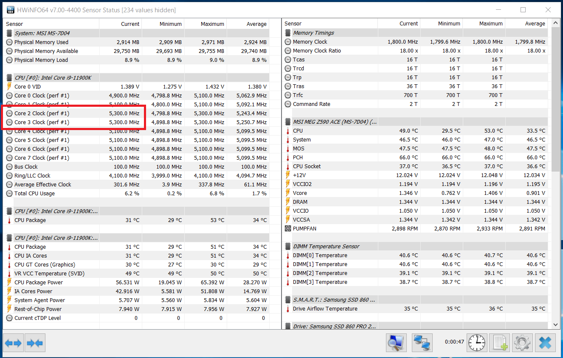Open sensor settings gear icon
Screen dimensions: 563x358
click(522, 343)
